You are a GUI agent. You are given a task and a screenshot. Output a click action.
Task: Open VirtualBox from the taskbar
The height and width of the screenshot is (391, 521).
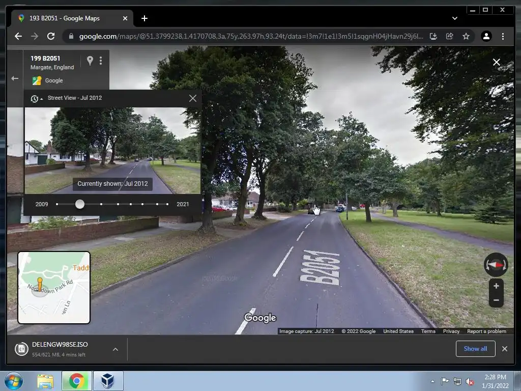tap(108, 381)
